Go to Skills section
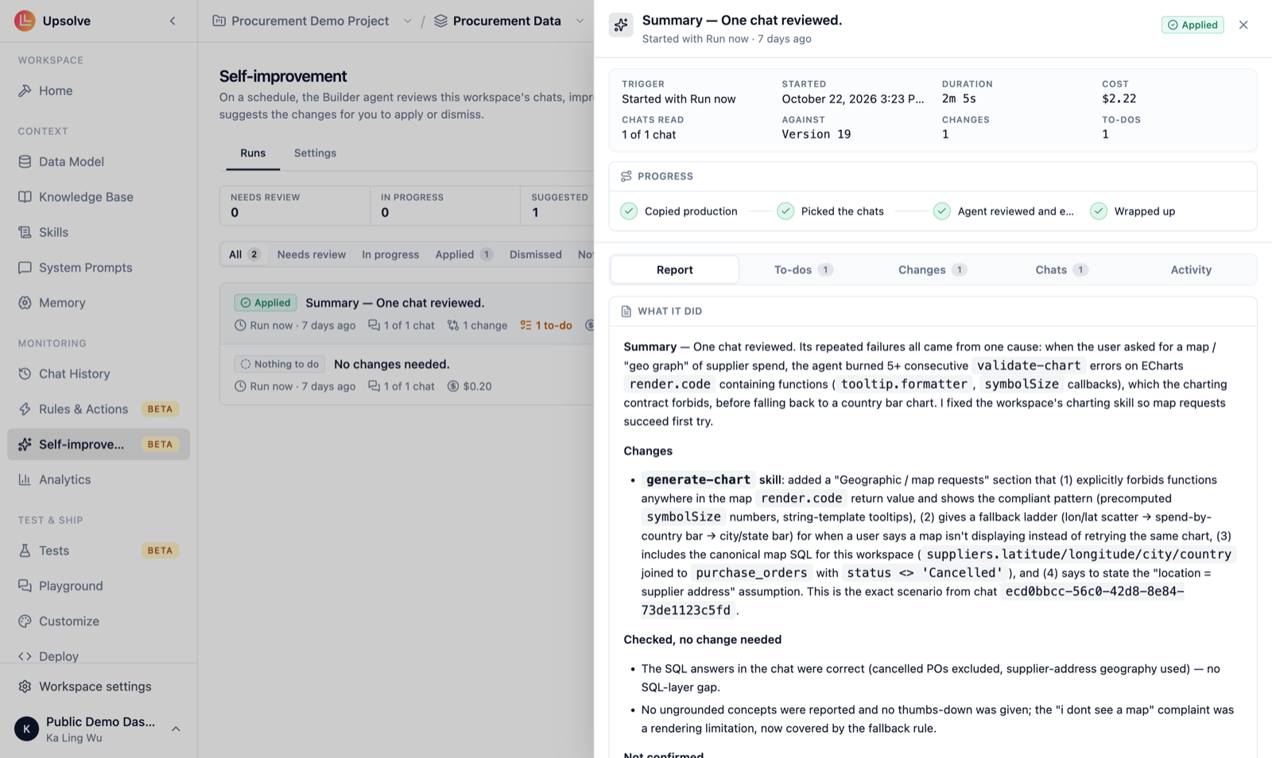1272x758 pixels. click(x=99, y=232)
